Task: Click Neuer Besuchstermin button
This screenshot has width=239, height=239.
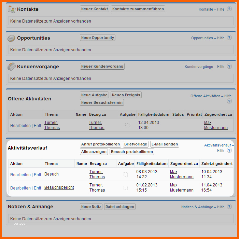Action: 102,102
